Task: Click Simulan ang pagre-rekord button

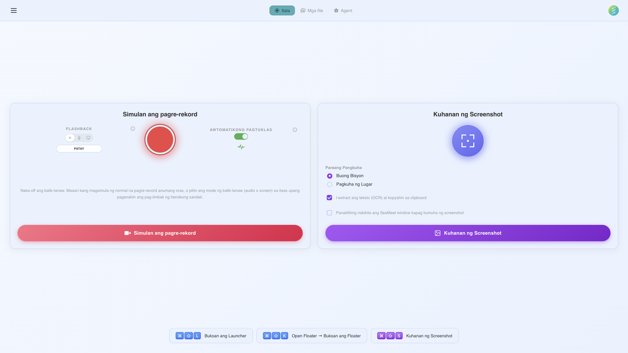Action: 160,233
